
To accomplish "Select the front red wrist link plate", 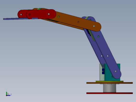I will [41, 14].
